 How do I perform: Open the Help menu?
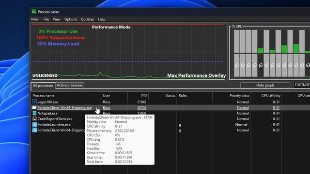[x=101, y=19]
